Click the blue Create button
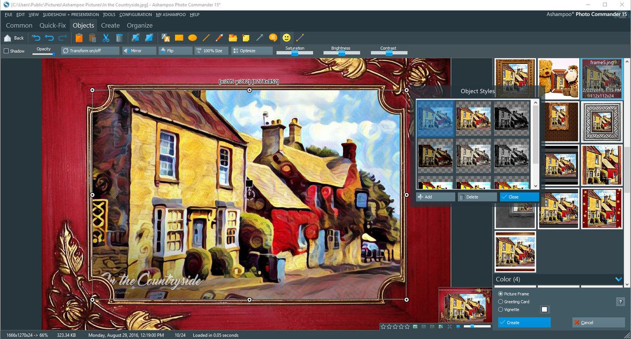The image size is (631, 339). tap(524, 322)
